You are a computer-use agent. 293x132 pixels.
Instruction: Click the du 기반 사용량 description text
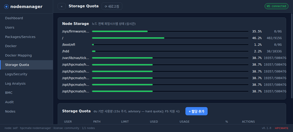coord(136,111)
